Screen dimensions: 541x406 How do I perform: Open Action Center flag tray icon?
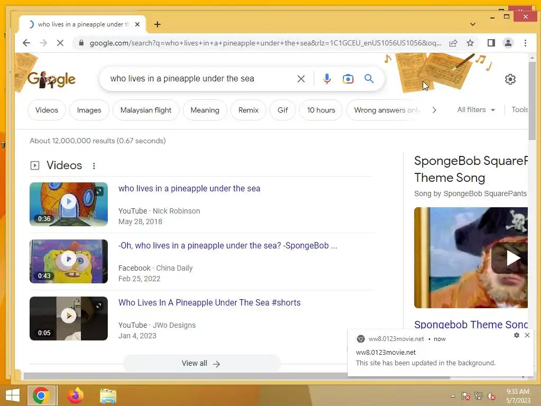point(465,396)
